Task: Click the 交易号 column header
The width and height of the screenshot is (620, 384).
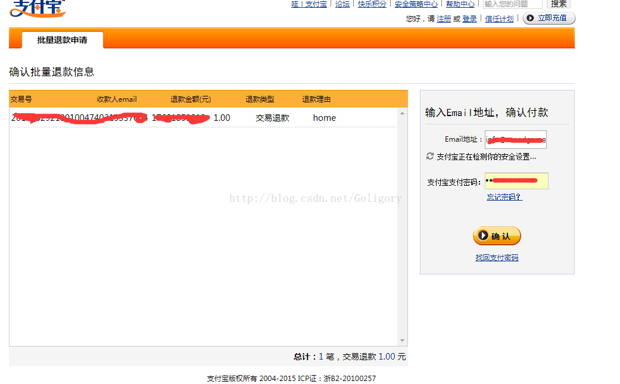Action: [x=21, y=99]
